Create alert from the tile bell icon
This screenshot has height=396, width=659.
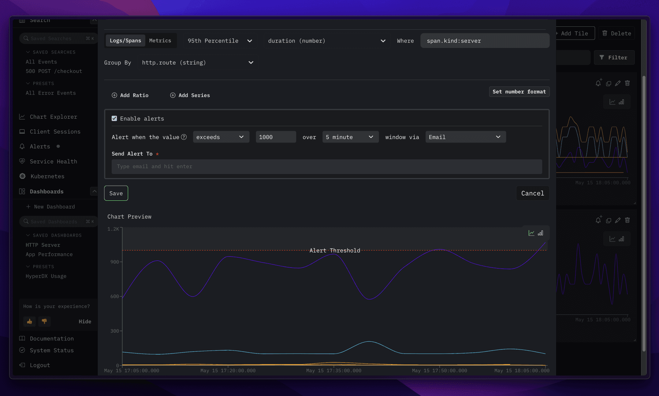pos(598,83)
